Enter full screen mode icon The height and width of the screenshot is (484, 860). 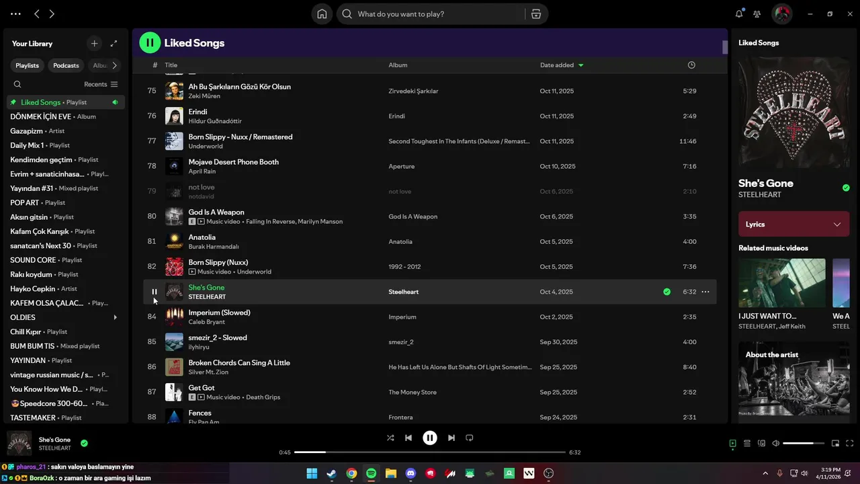point(849,444)
